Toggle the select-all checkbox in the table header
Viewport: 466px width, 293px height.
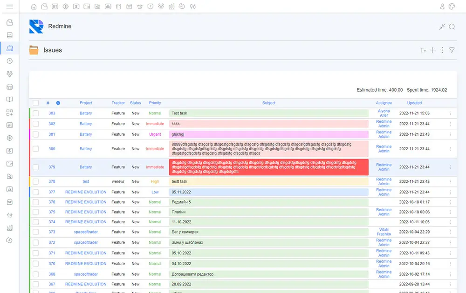click(36, 103)
